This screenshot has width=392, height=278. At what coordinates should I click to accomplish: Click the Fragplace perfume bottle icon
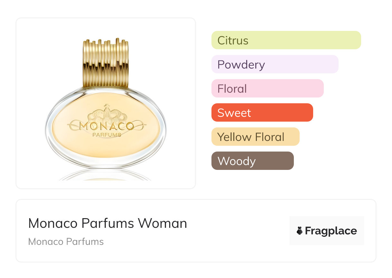(300, 231)
